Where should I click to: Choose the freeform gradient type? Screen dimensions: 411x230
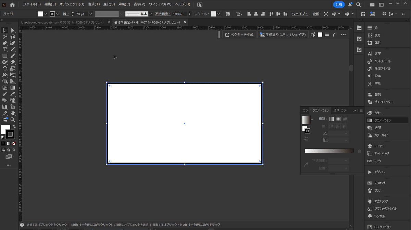(x=345, y=119)
